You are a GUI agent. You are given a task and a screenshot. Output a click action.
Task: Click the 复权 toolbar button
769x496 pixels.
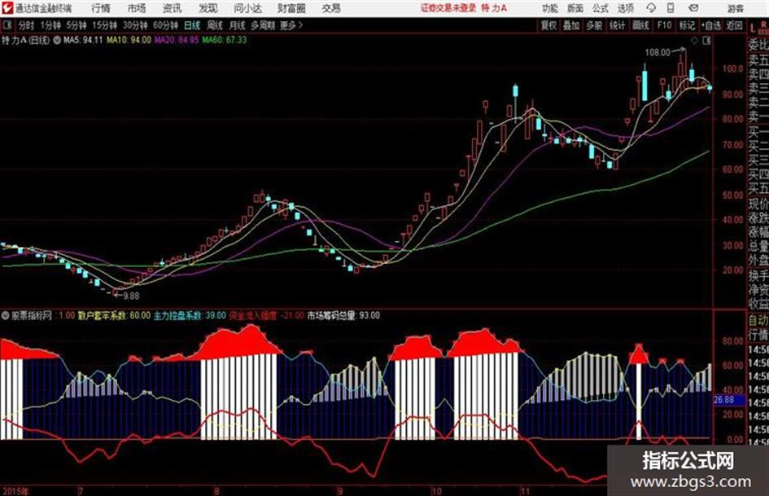pos(548,25)
